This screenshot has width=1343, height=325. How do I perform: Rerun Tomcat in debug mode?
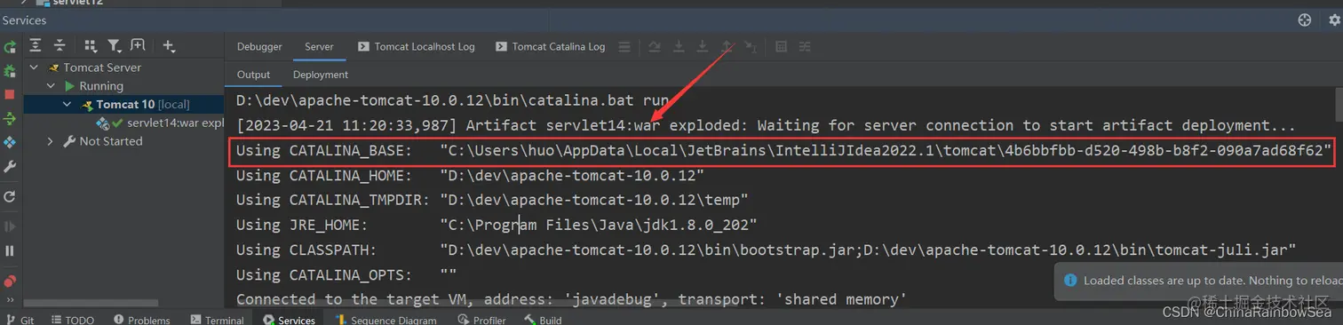(10, 70)
